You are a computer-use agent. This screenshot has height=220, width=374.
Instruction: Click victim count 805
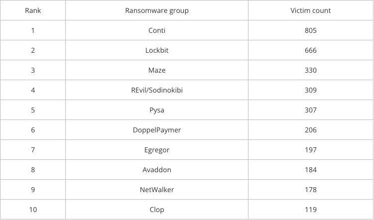311,30
